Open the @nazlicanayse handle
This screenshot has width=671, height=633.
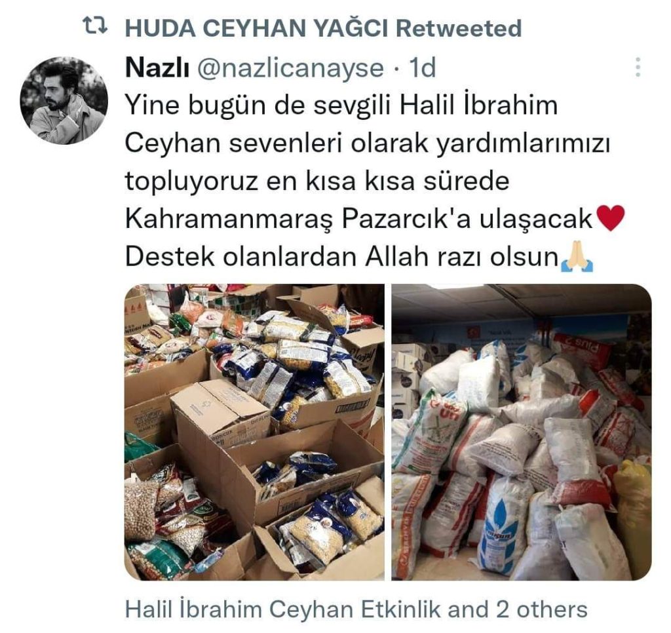(x=290, y=69)
